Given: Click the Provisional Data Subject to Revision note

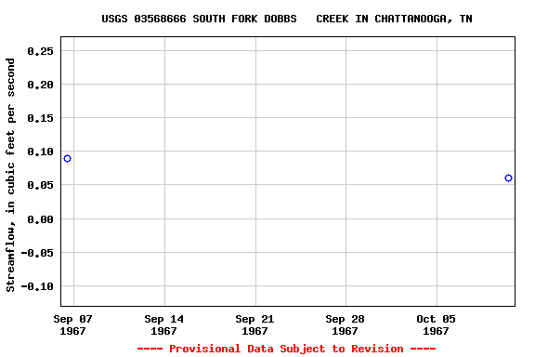Looking at the screenshot, I should 287,349.
